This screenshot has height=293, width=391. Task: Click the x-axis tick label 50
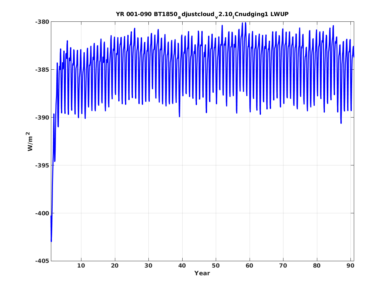(x=216, y=266)
